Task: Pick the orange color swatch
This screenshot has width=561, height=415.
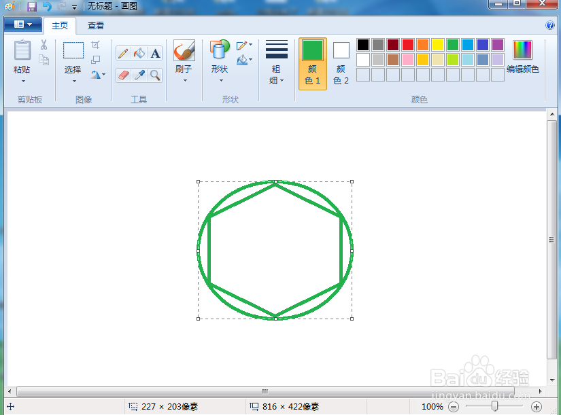Action: click(x=423, y=45)
